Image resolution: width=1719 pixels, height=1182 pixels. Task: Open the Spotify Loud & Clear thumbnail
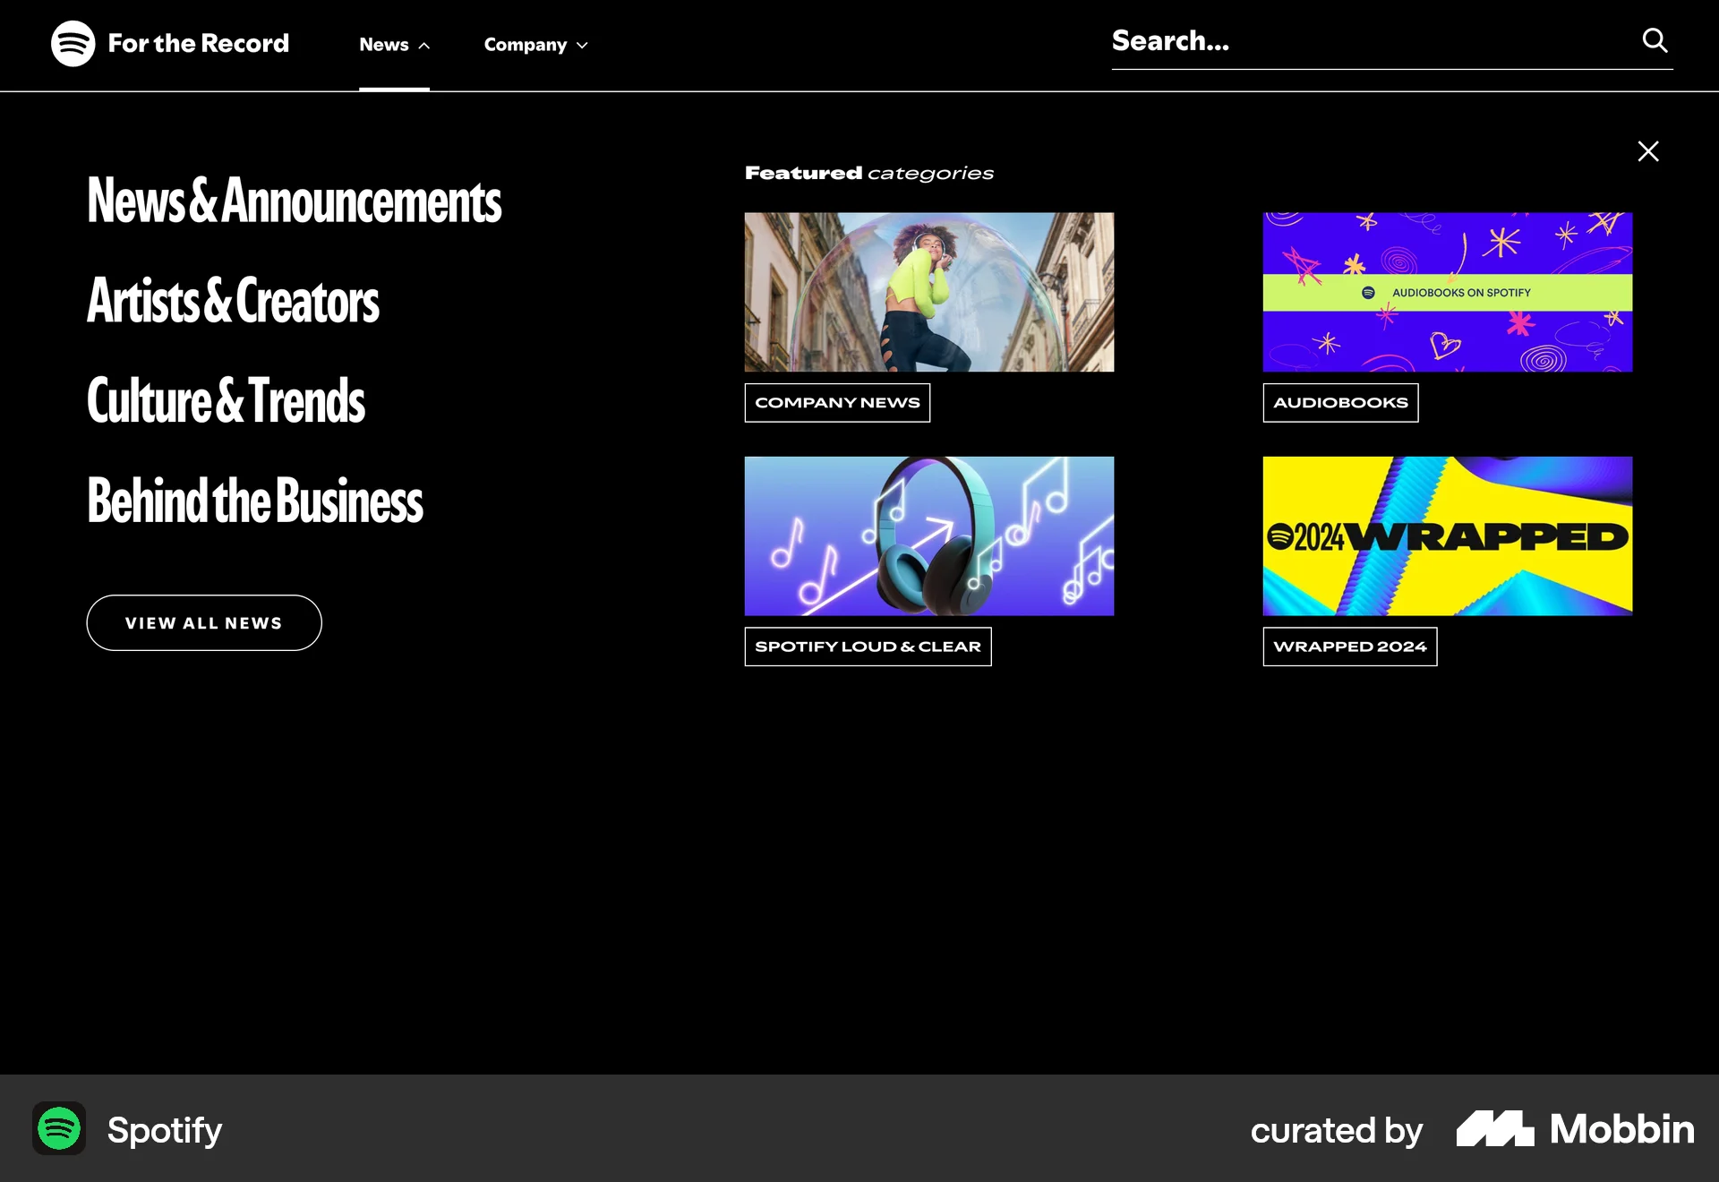(928, 535)
